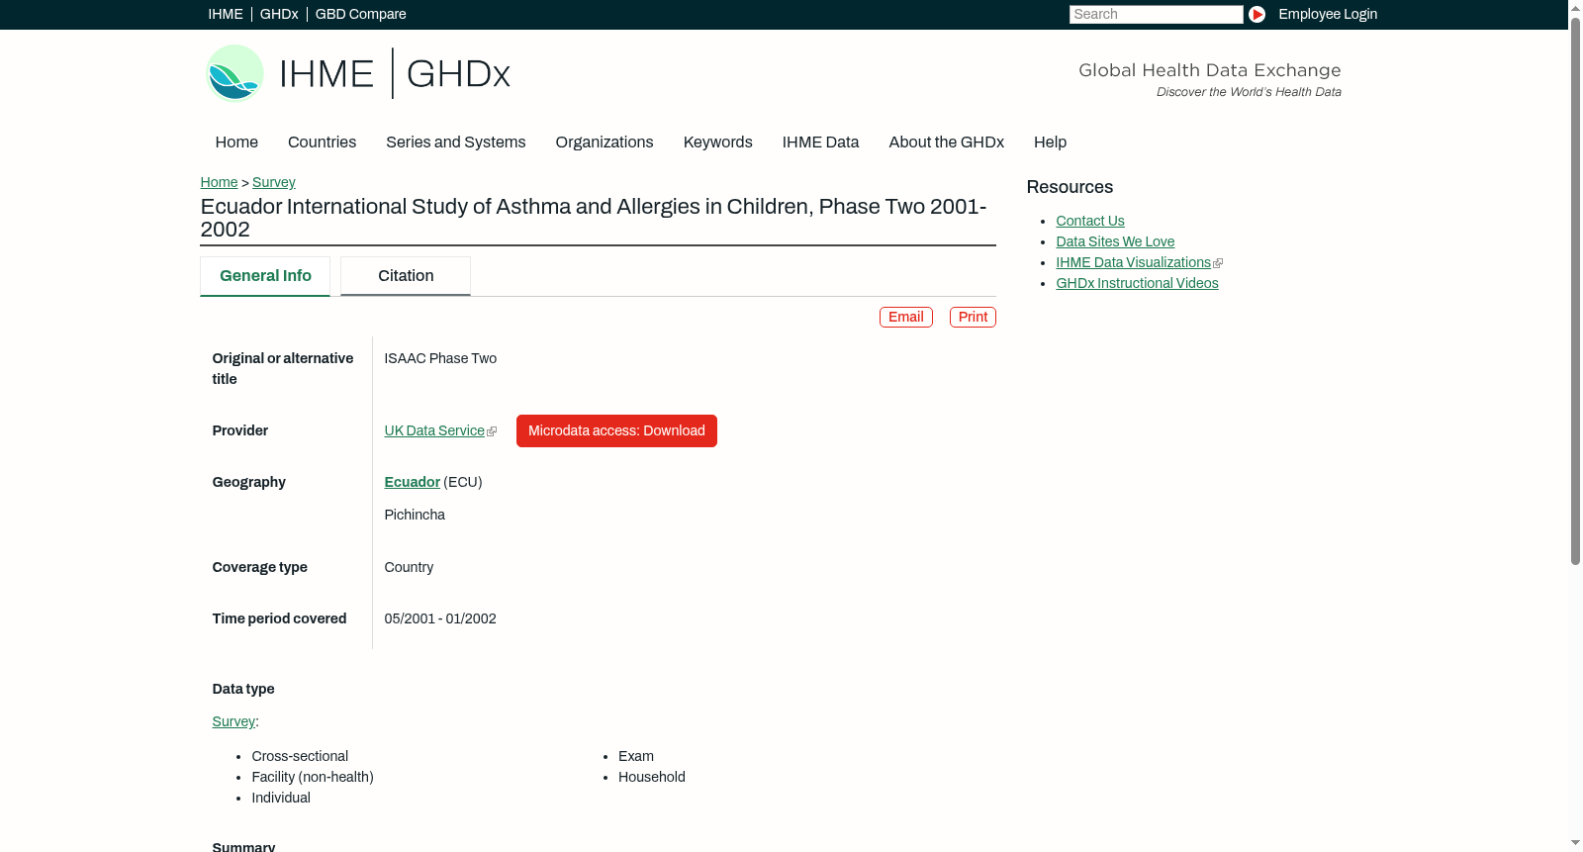
Task: Select the General Info tab
Action: [x=265, y=276]
